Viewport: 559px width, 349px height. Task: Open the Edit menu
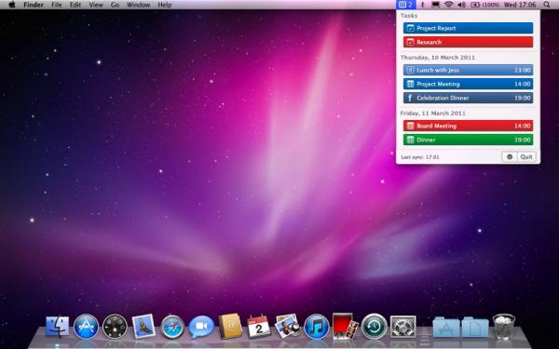(75, 5)
